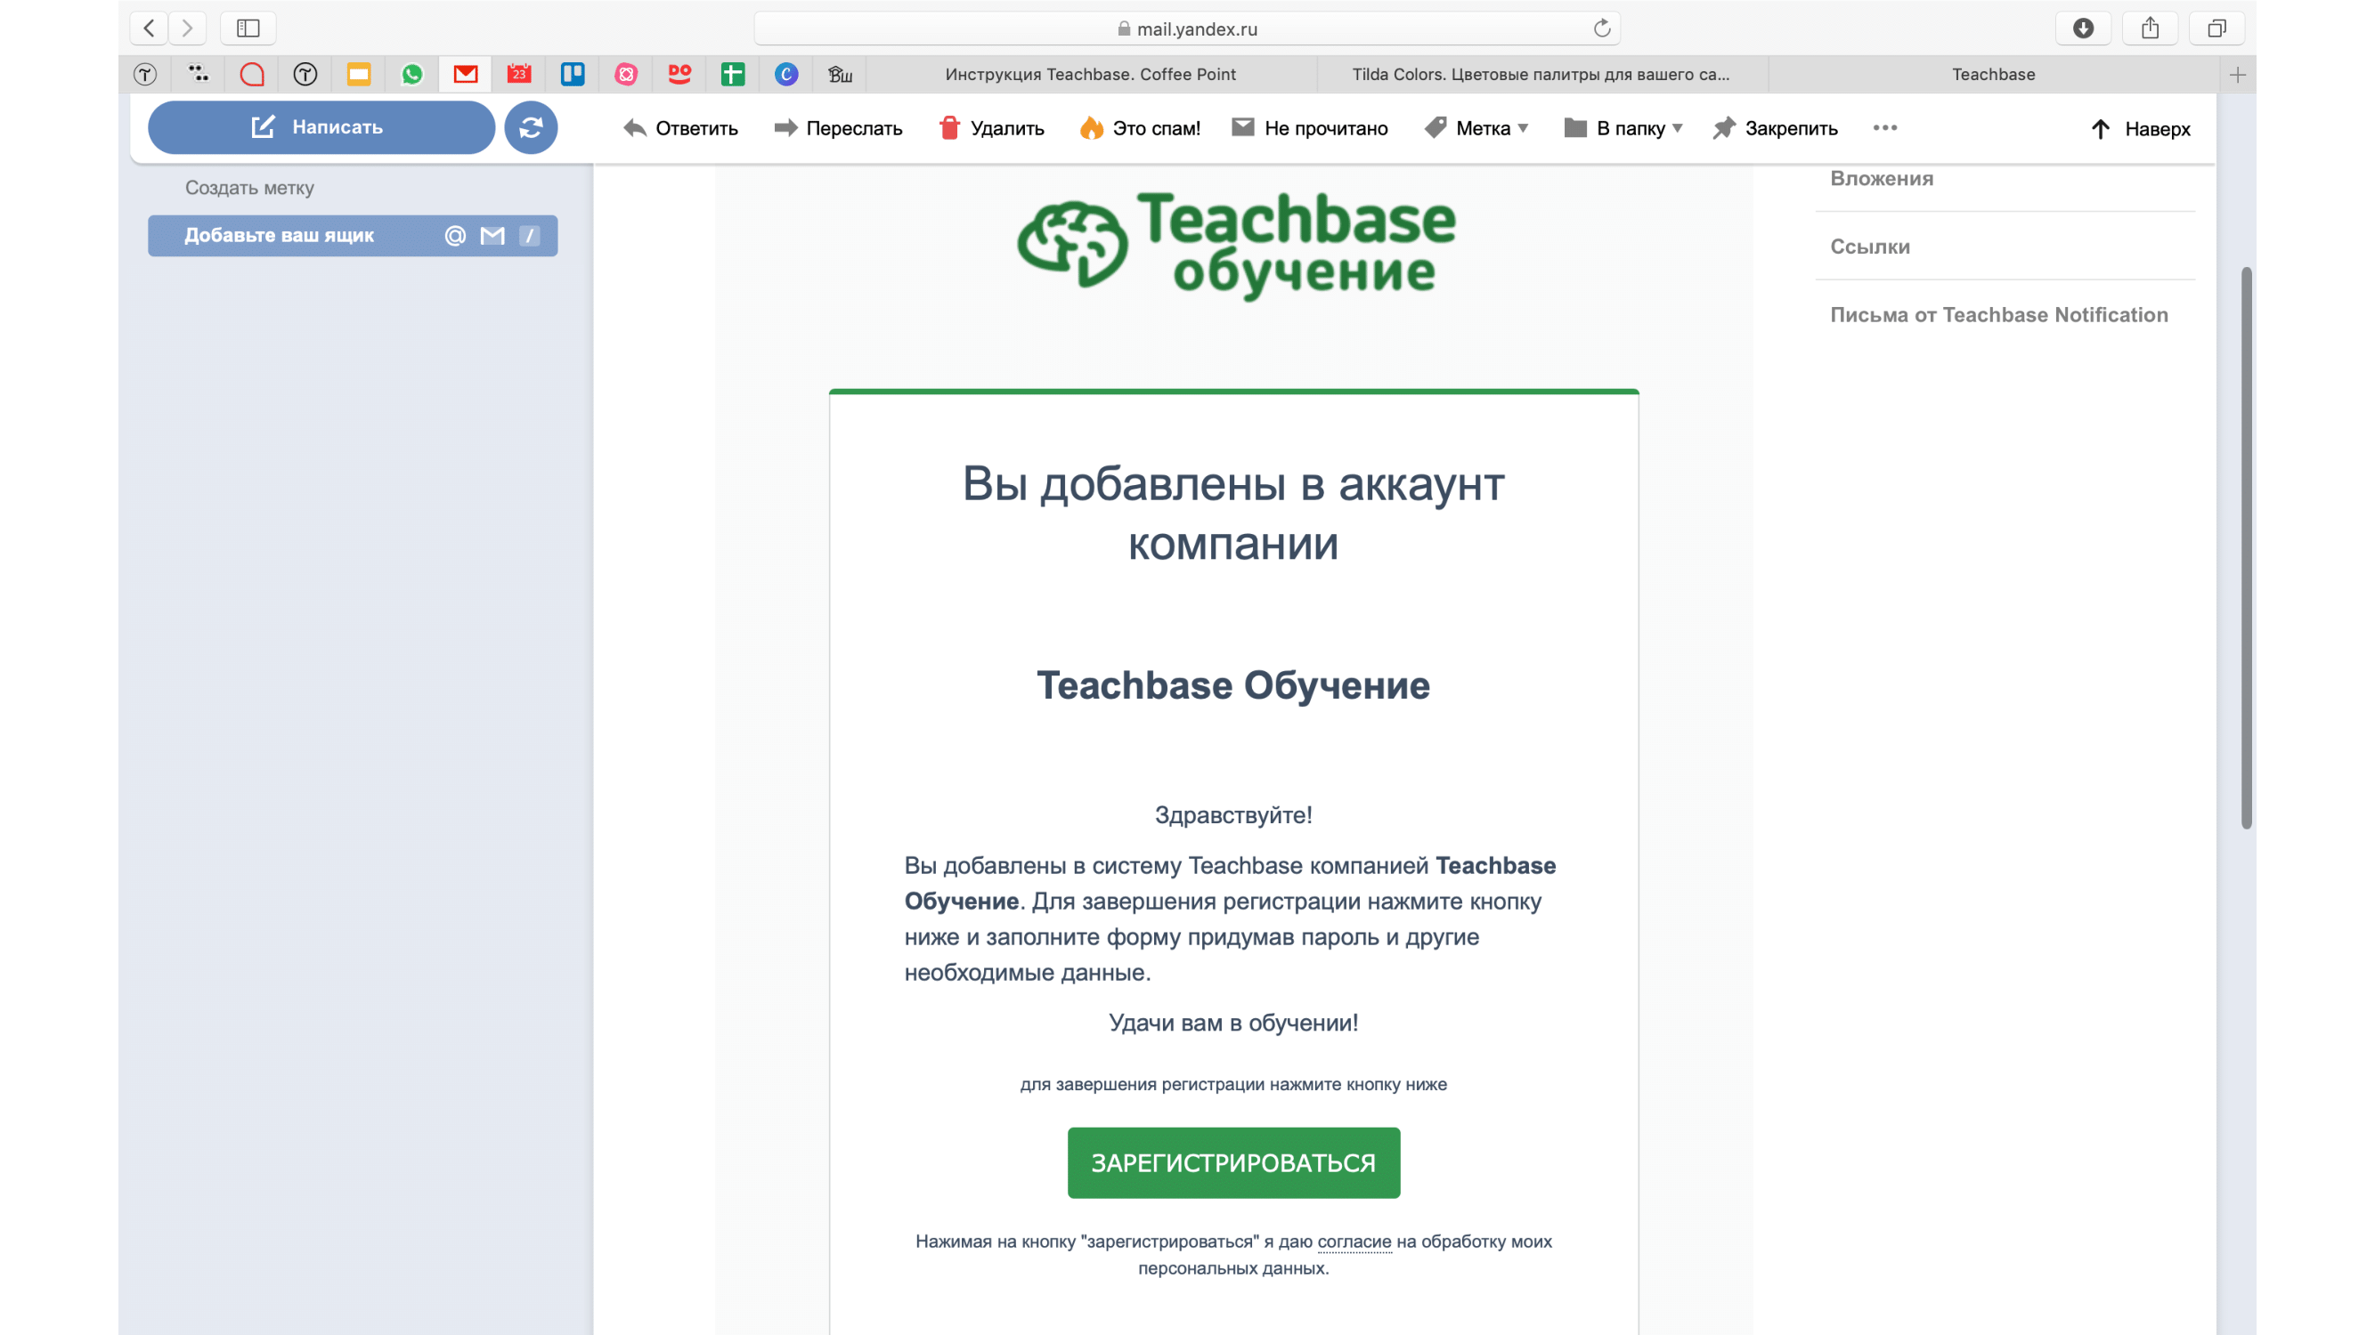Click the text Удачи вам в обучении!

(1233, 1023)
